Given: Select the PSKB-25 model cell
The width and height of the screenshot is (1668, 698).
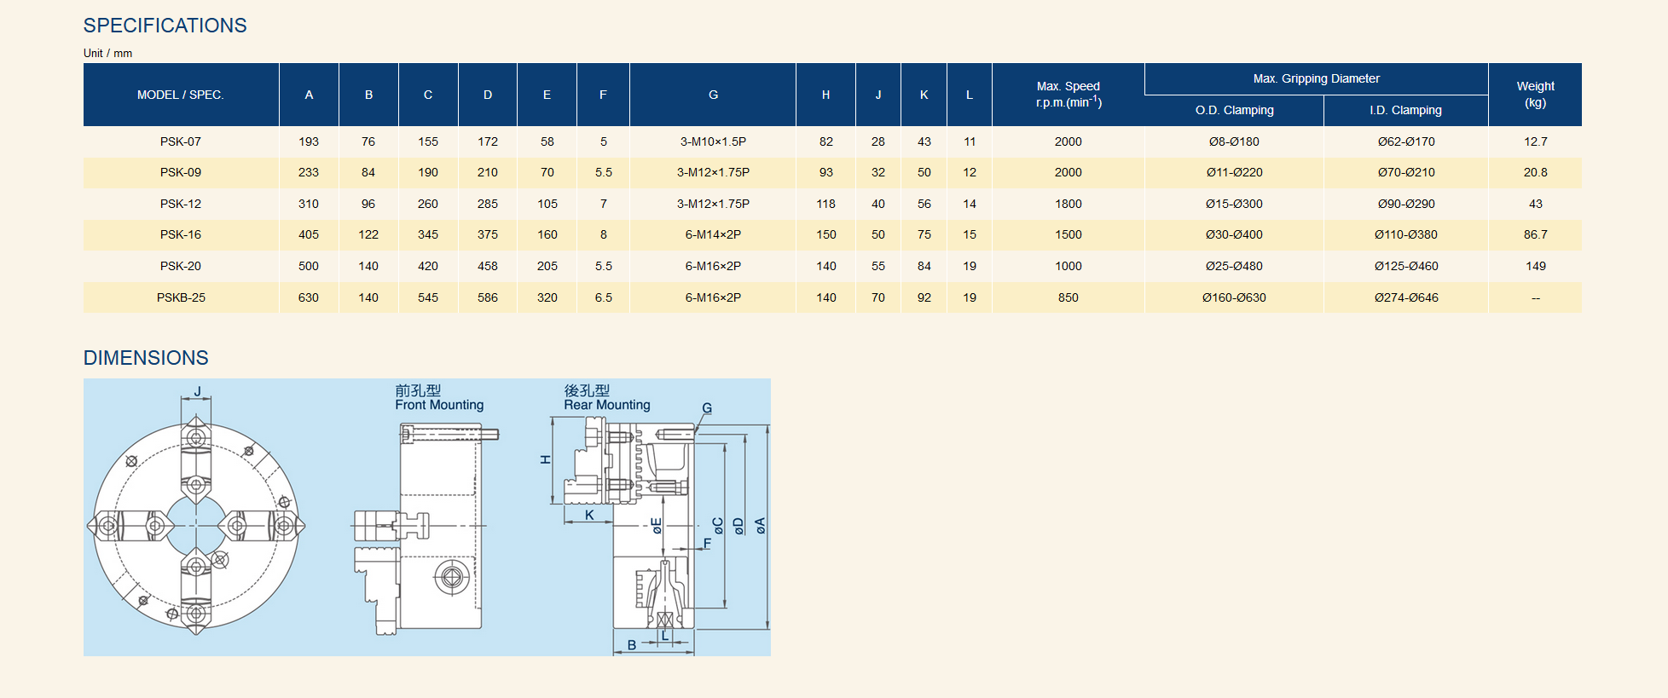Looking at the screenshot, I should (181, 297).
